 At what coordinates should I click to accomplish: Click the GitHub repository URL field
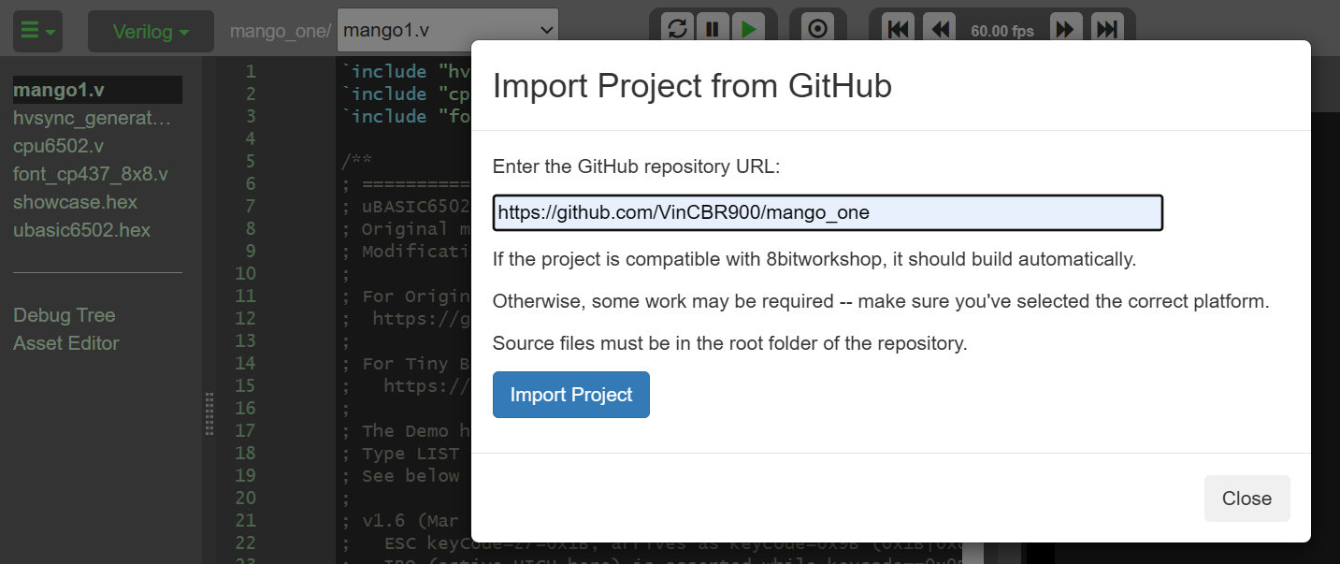[827, 212]
